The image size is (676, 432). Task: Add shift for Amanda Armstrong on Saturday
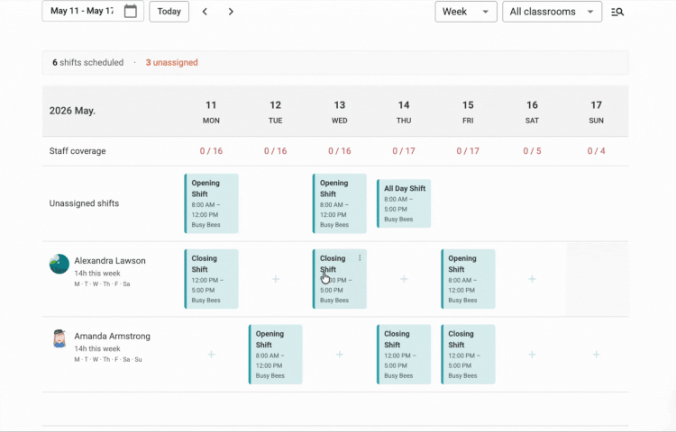[532, 354]
